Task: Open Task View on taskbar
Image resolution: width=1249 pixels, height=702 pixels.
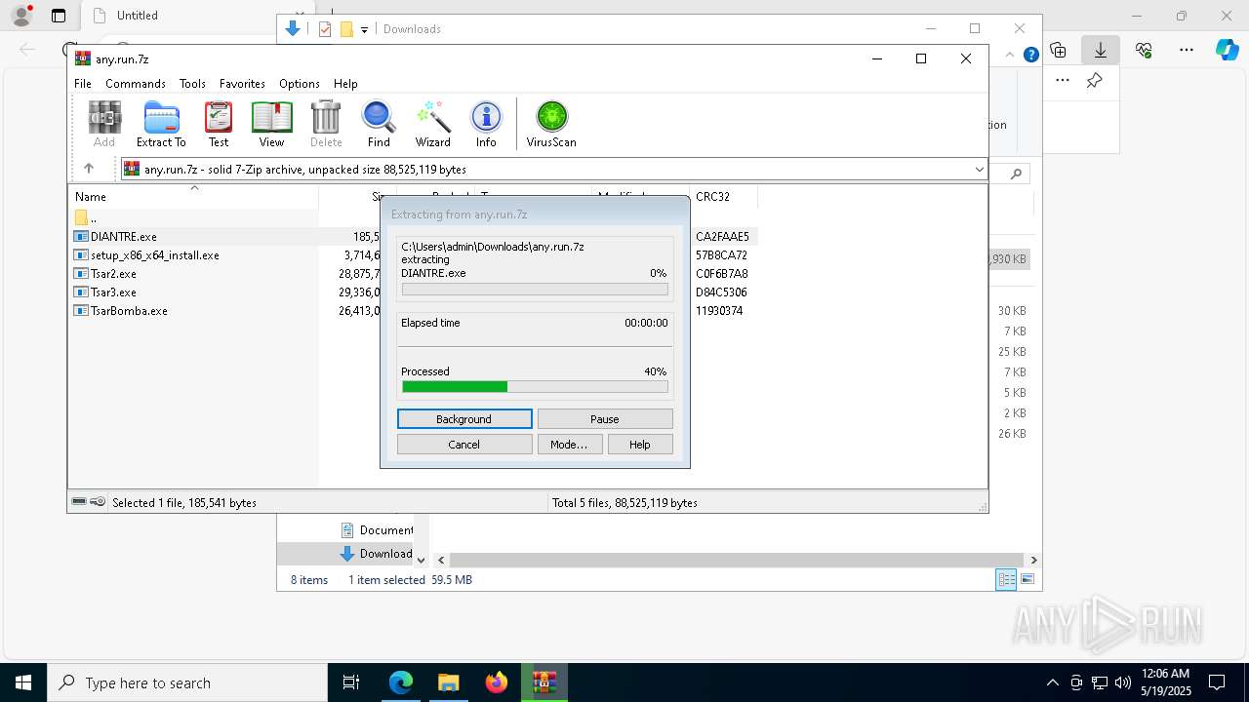Action: click(x=351, y=682)
